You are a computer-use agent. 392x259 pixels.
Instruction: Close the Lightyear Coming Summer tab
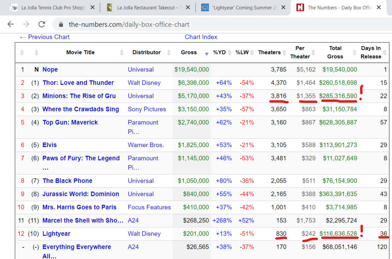[283, 7]
